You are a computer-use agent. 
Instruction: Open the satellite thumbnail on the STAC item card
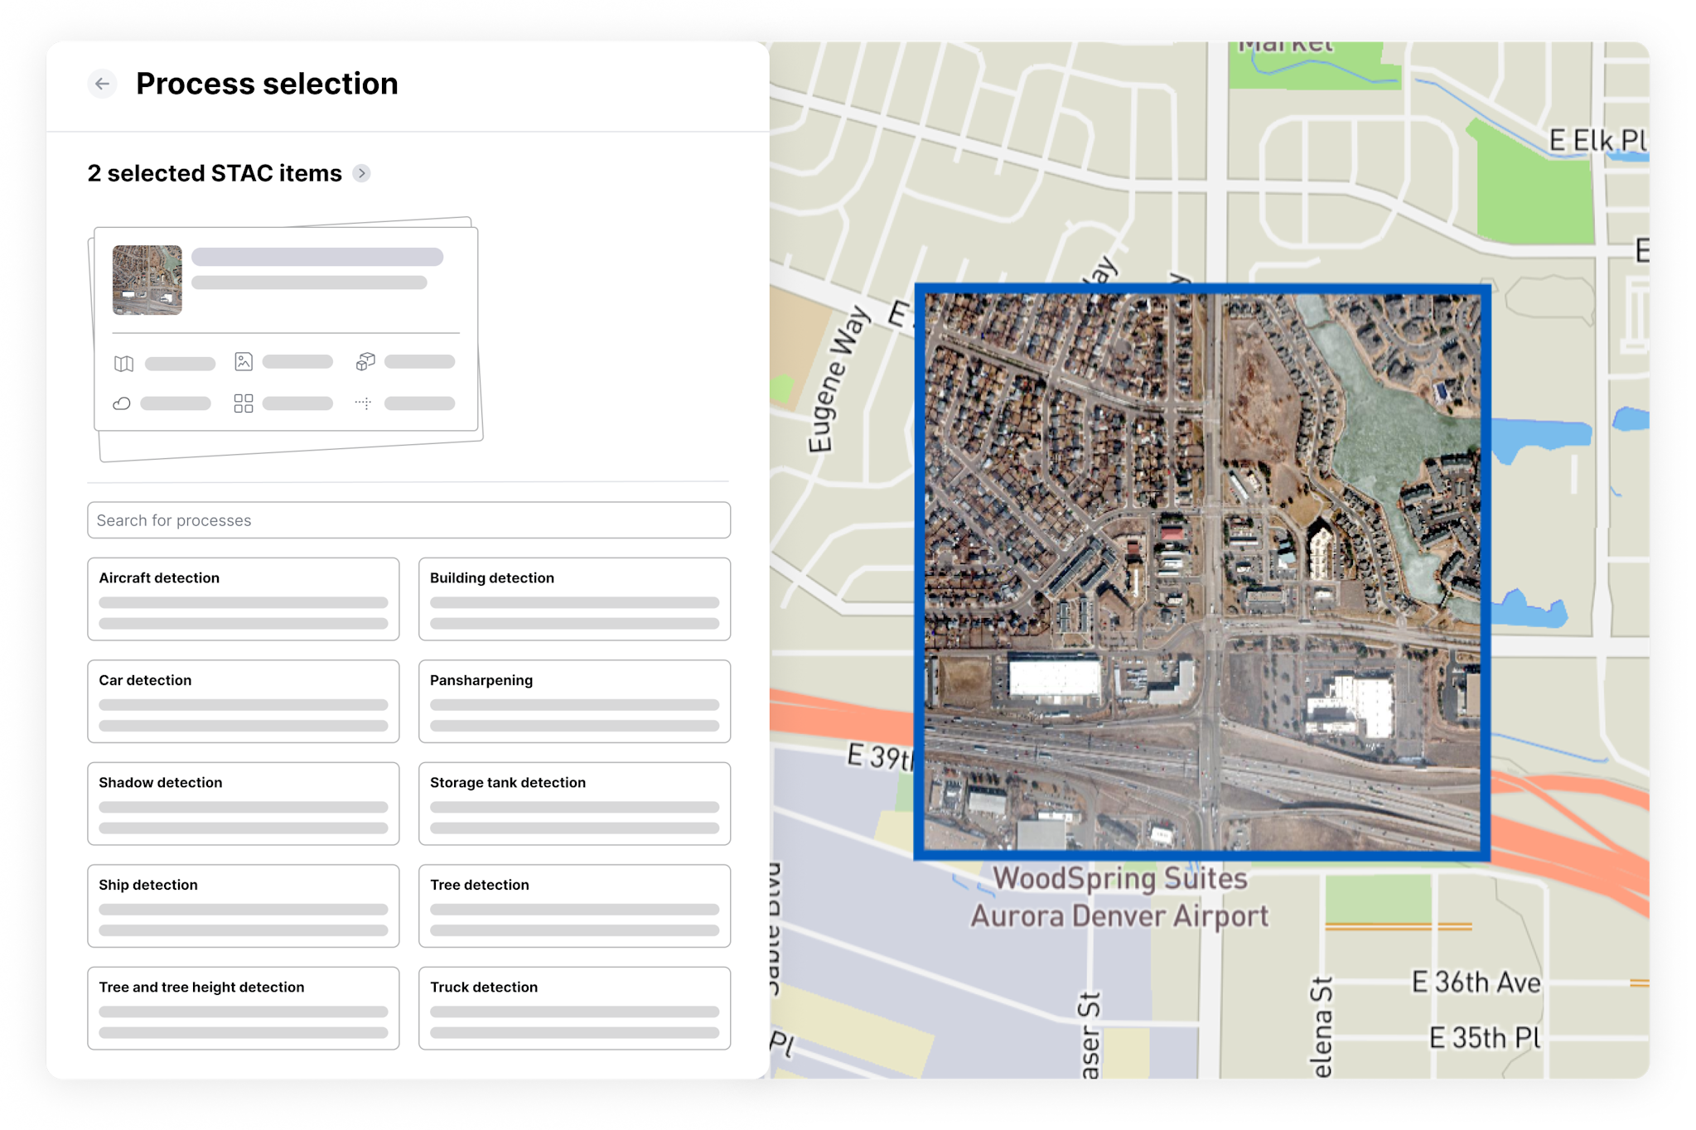coord(147,281)
